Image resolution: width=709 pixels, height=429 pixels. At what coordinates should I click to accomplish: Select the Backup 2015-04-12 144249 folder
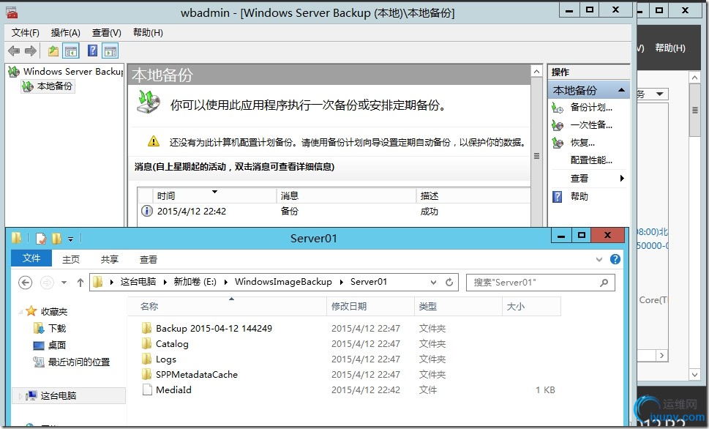pos(214,329)
